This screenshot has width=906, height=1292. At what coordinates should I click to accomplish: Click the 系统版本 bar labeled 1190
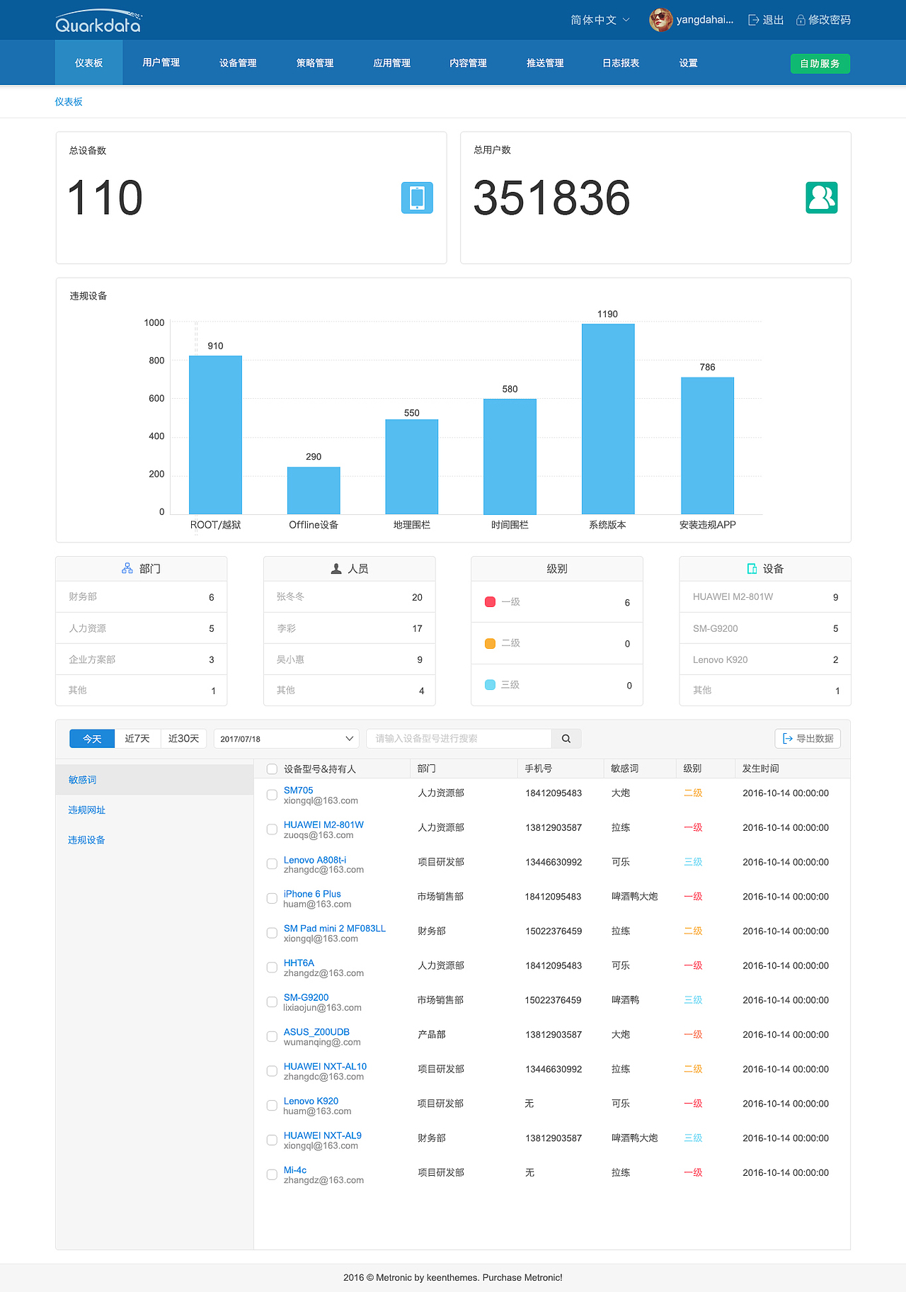608,419
